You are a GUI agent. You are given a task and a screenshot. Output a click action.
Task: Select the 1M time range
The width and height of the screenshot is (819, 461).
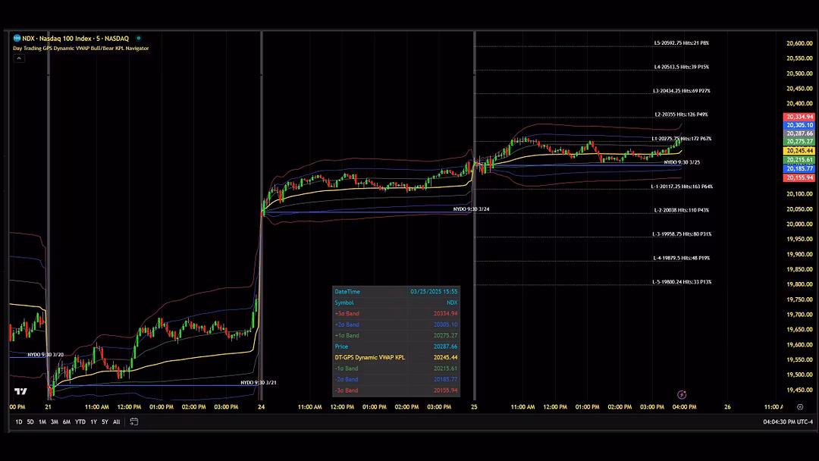[x=42, y=422]
